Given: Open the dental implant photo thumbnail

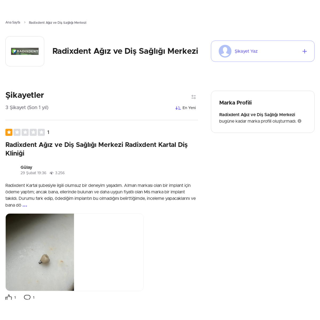Looking at the screenshot, I should 40,252.
